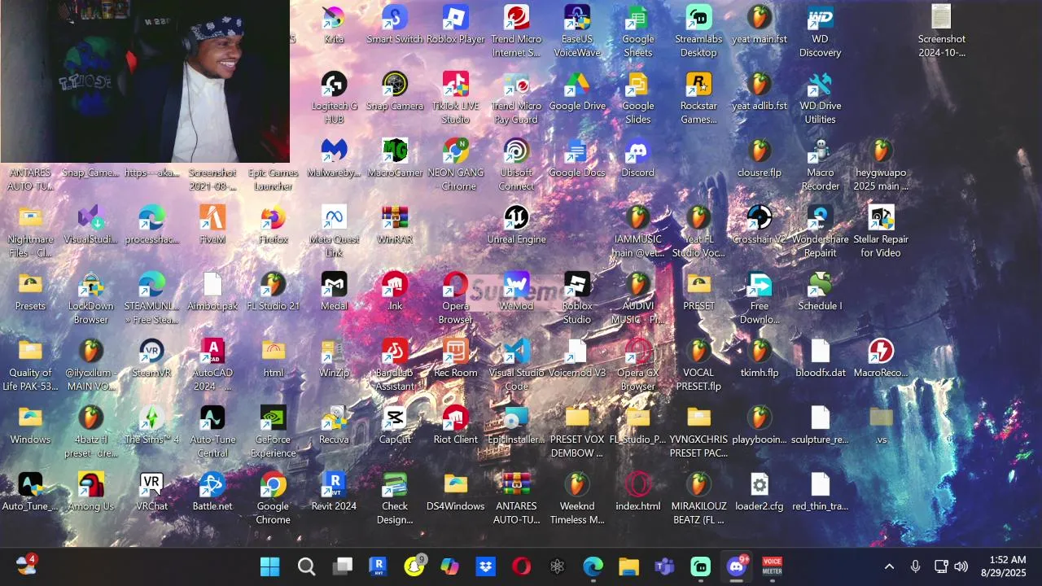Open the Battle.net desktop shortcut

click(212, 492)
